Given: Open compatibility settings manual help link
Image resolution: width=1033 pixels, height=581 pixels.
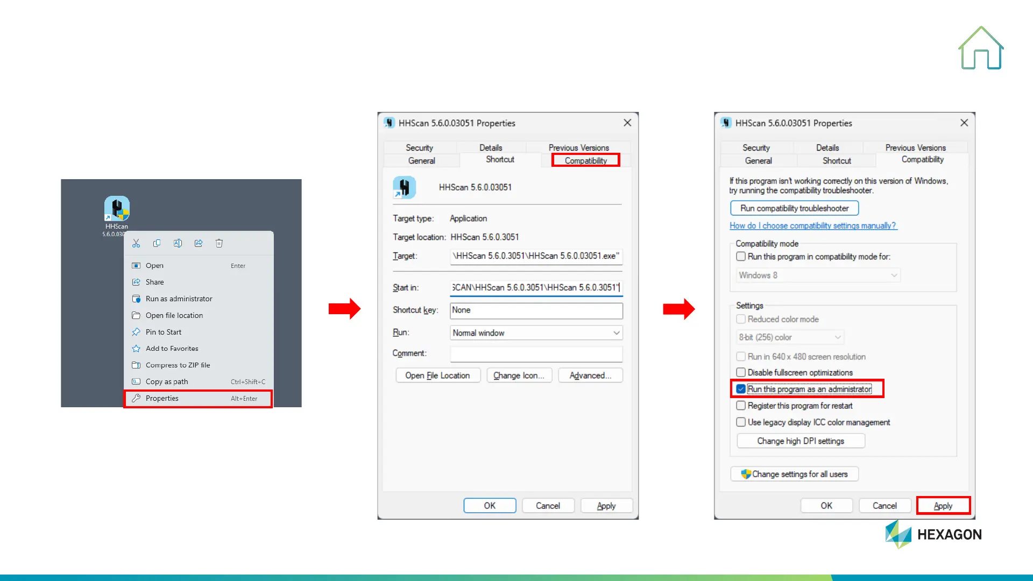Looking at the screenshot, I should point(812,226).
